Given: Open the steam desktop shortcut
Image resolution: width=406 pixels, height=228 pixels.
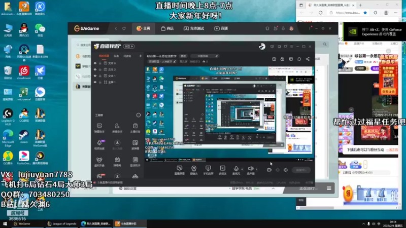Looking at the screenshot, I should click(24, 137).
